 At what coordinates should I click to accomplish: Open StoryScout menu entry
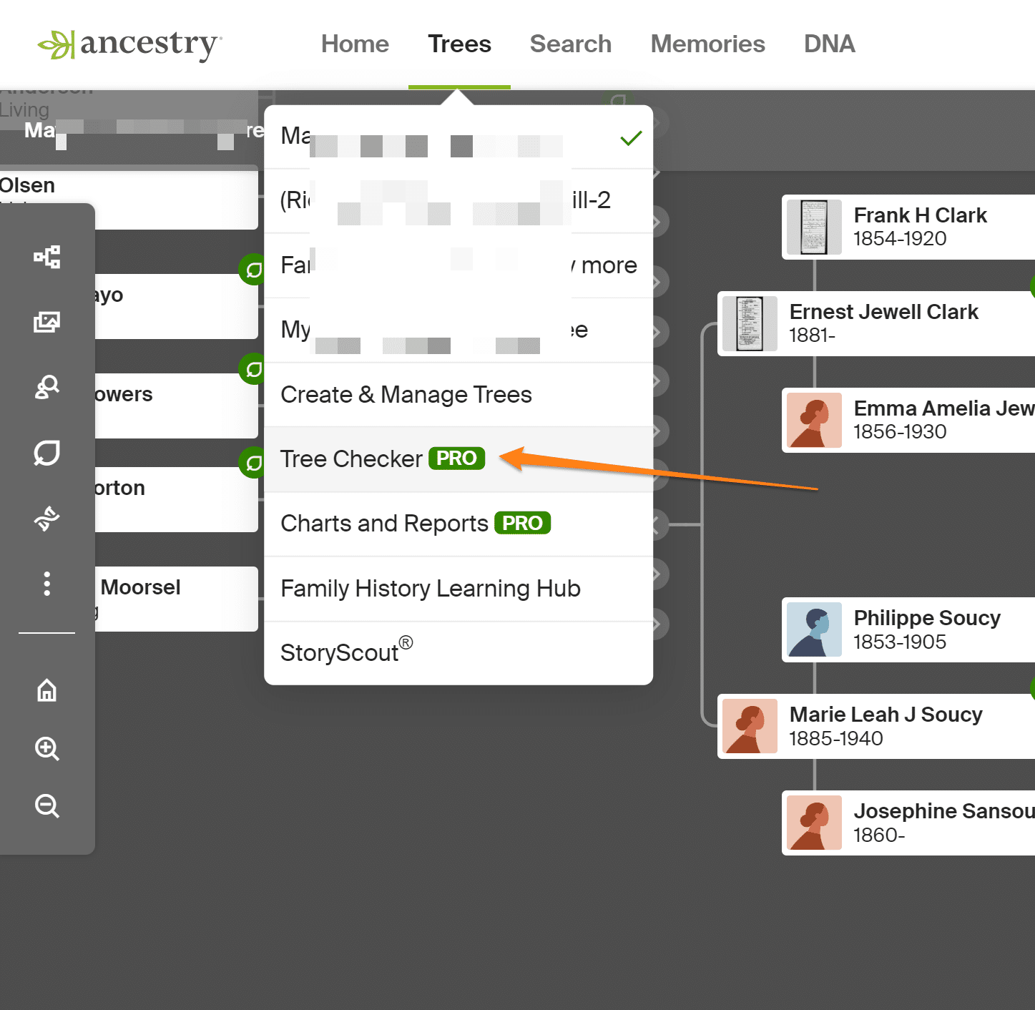coord(458,653)
